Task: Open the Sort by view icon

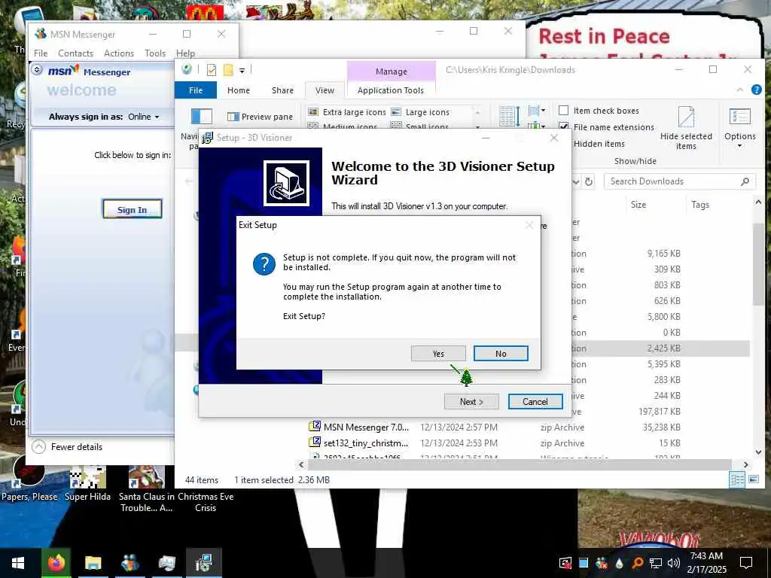Action: coord(510,117)
